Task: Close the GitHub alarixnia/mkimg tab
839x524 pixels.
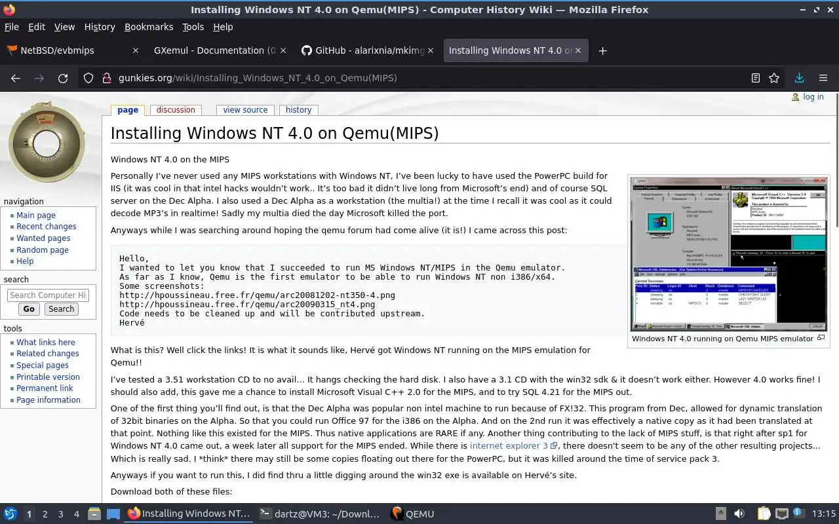Action: [431, 50]
